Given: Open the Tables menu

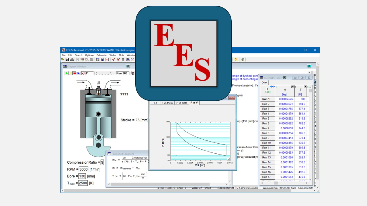Looking at the screenshot, I should pyautogui.click(x=112, y=55).
